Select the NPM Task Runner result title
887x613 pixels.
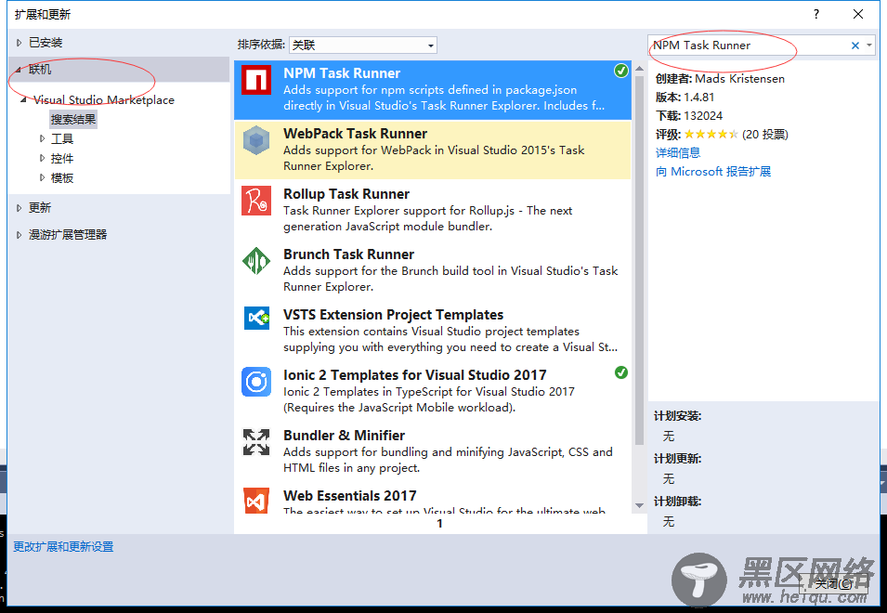(x=342, y=73)
